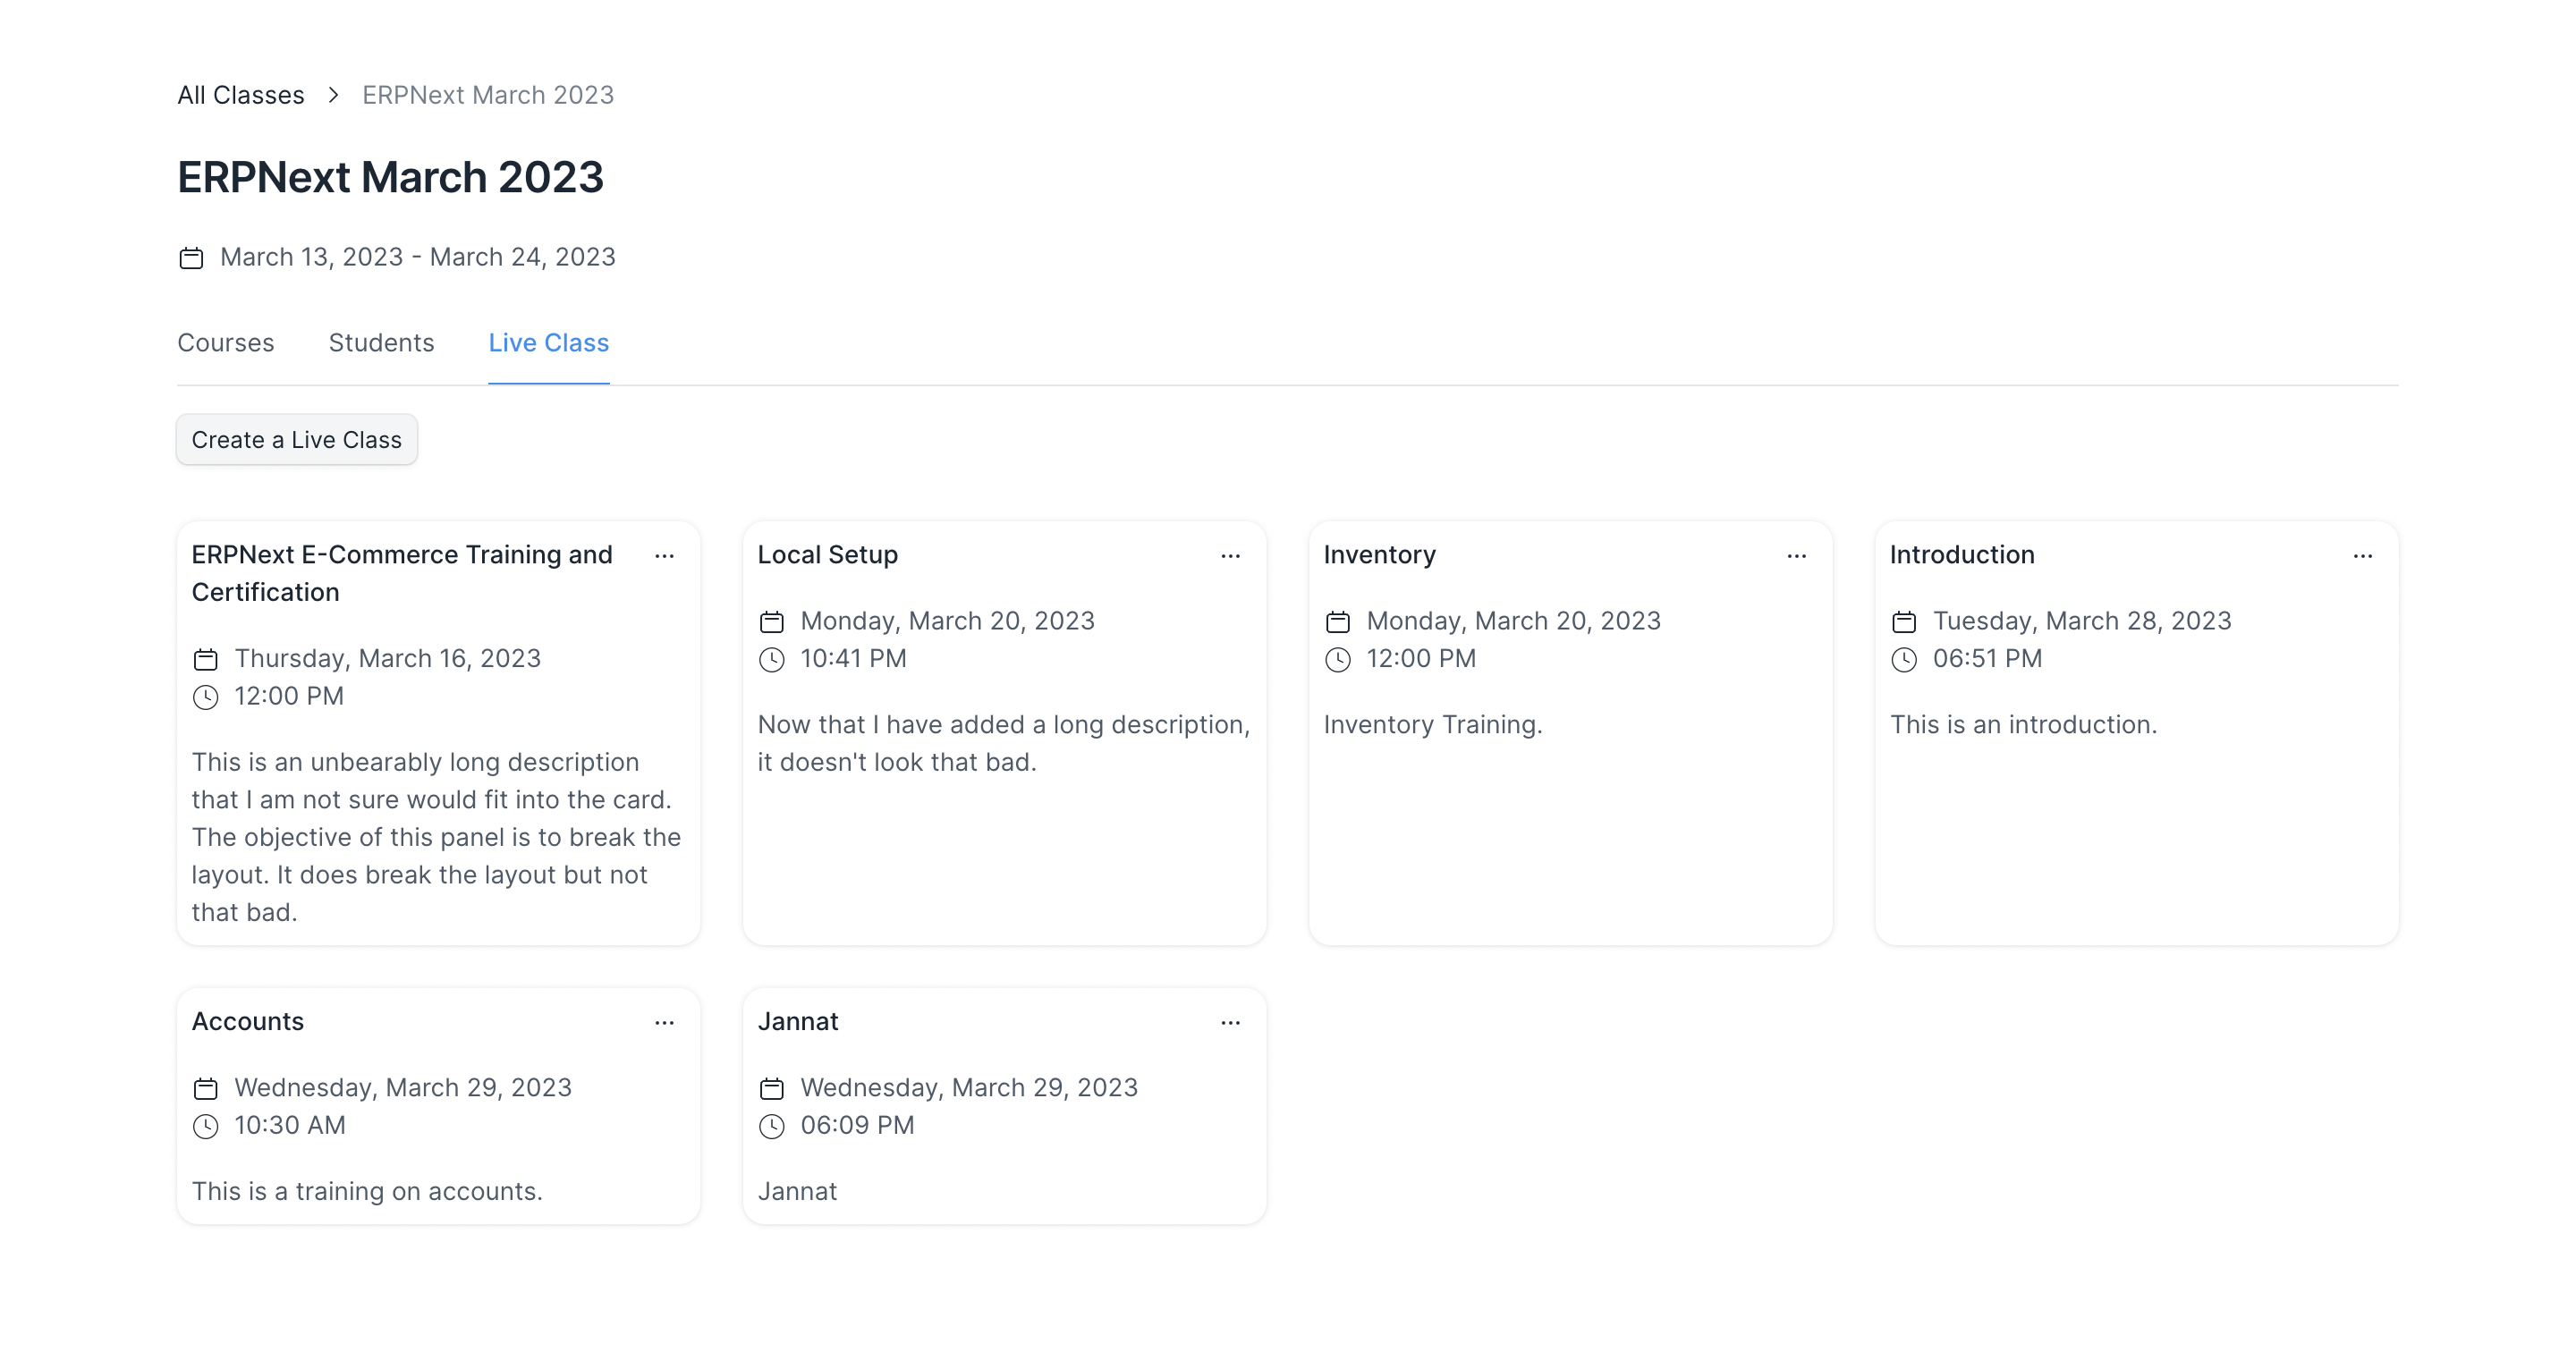Click the ERPNext E-Commerce Training and Certification title

coord(402,573)
